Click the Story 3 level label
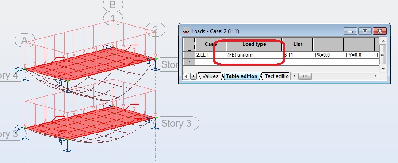The width and height of the screenshot is (398, 163). coord(176,123)
